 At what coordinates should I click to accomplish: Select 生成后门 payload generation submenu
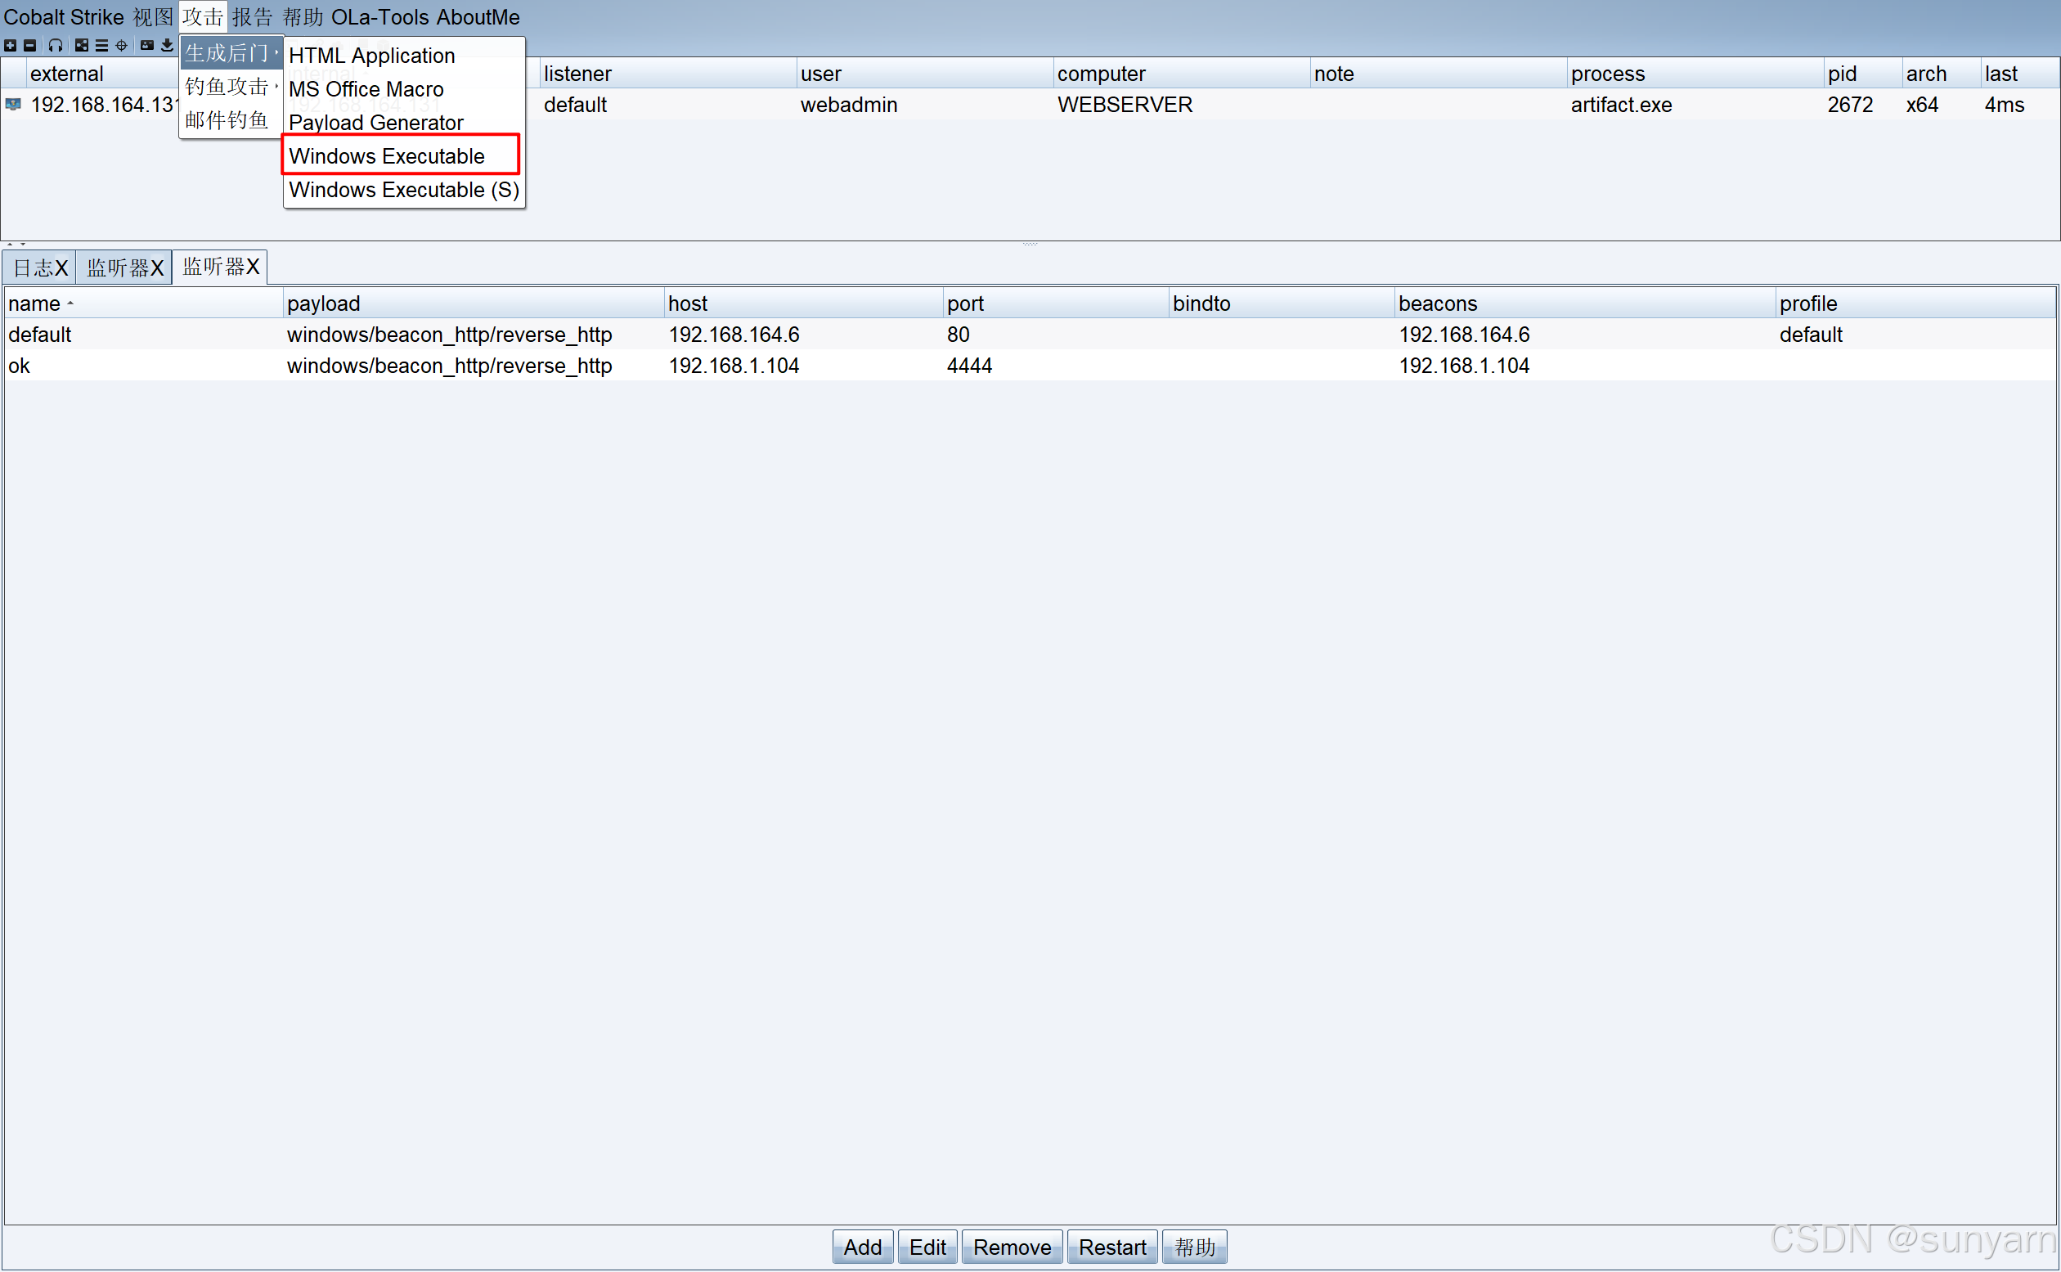click(x=228, y=55)
